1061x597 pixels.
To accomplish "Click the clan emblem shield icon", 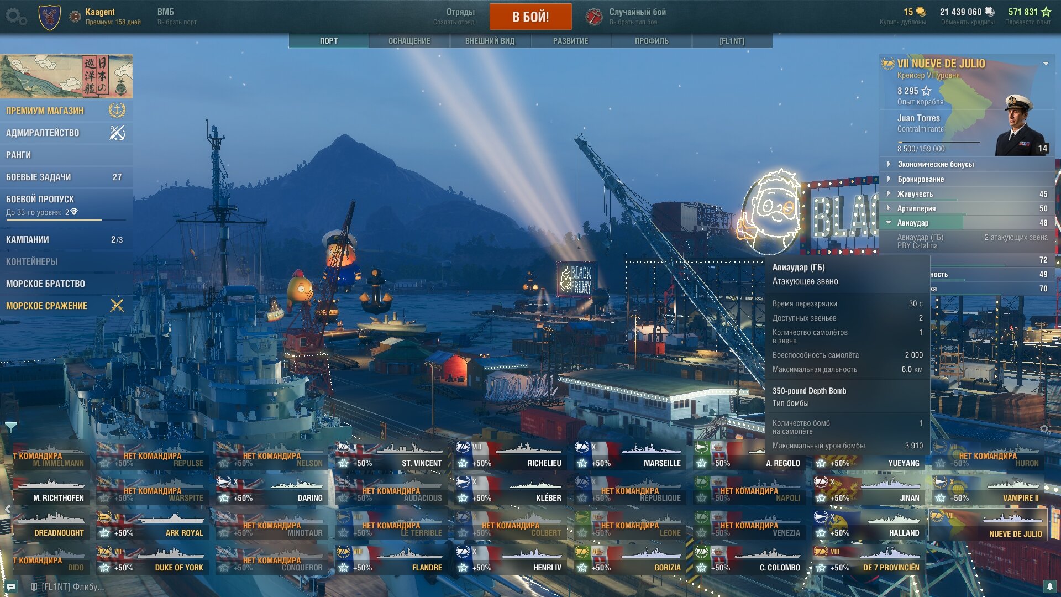I will pyautogui.click(x=49, y=17).
